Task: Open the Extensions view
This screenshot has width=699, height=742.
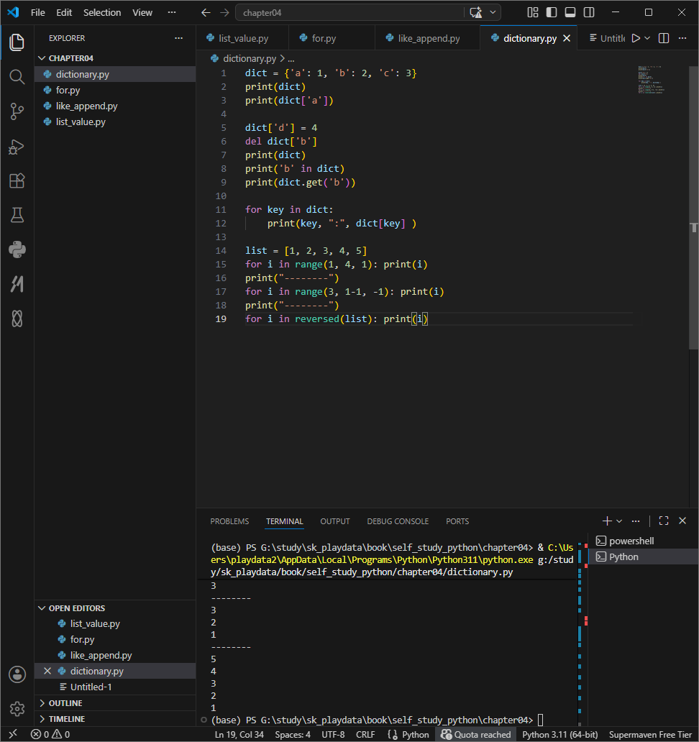Action: coord(17,180)
